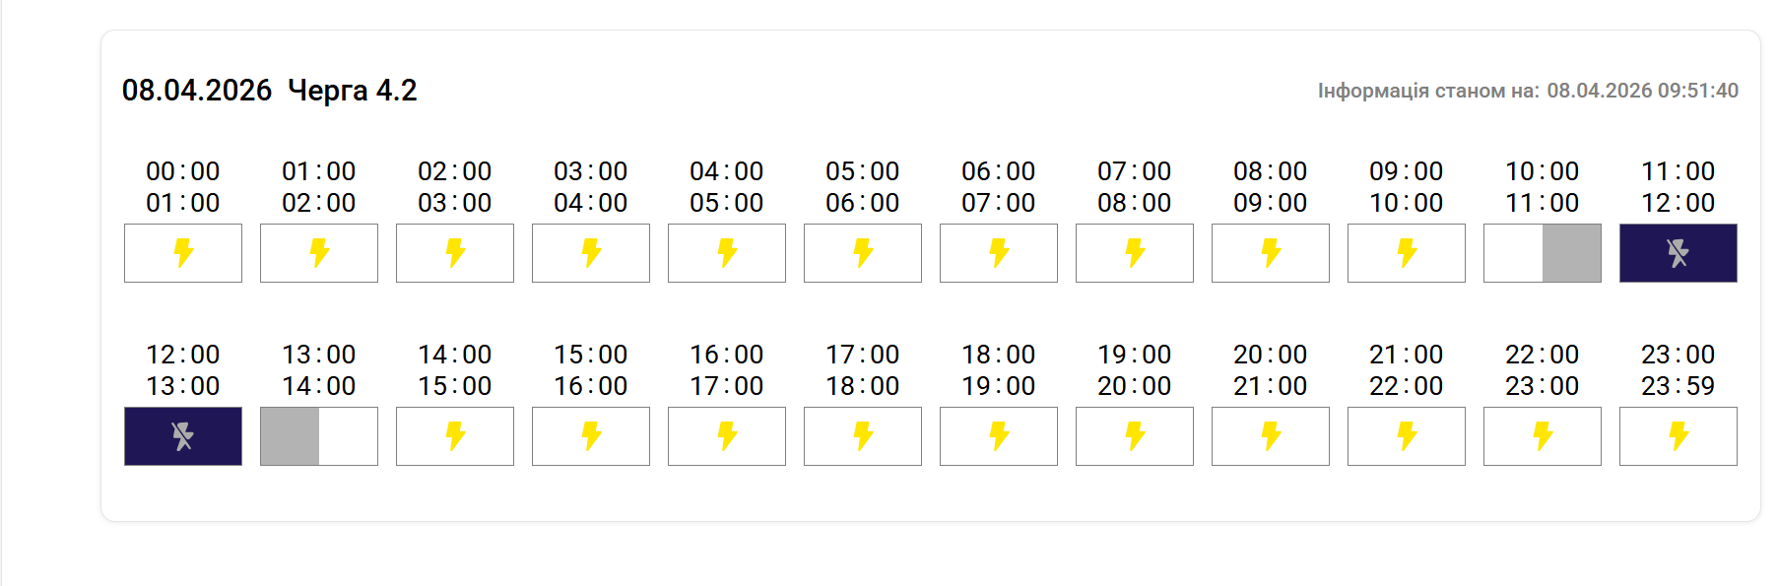1777x586 pixels.
Task: Click the date 08.04.2026 in the heading
Action: (197, 91)
